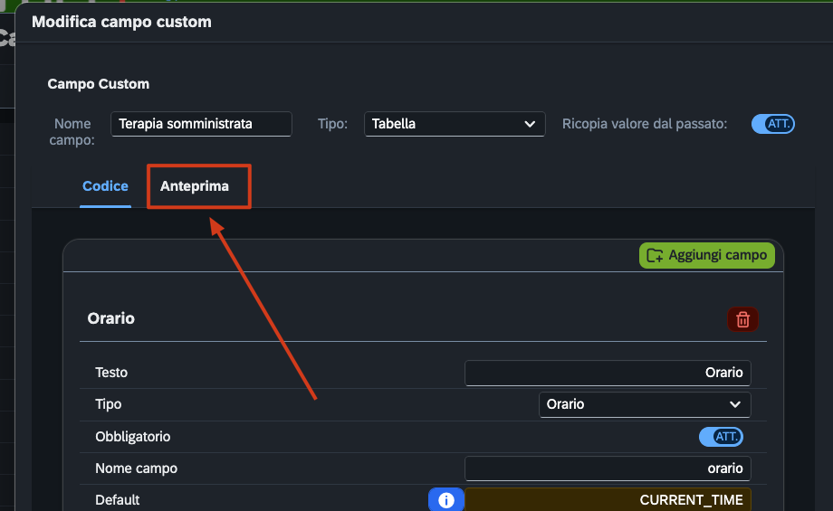833x511 pixels.
Task: Click the Obbligatorio row label
Action: [x=133, y=437]
